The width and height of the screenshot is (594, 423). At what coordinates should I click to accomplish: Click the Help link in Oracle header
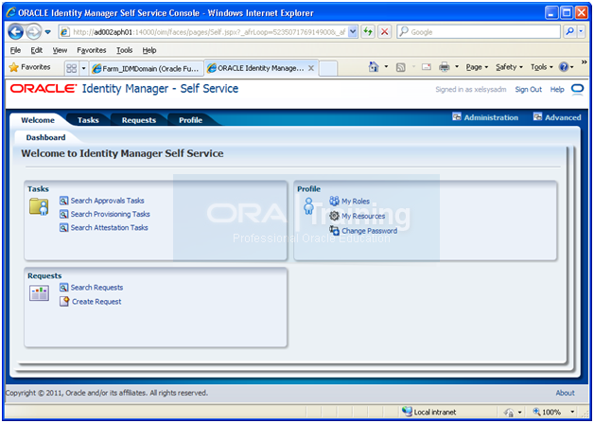(557, 90)
